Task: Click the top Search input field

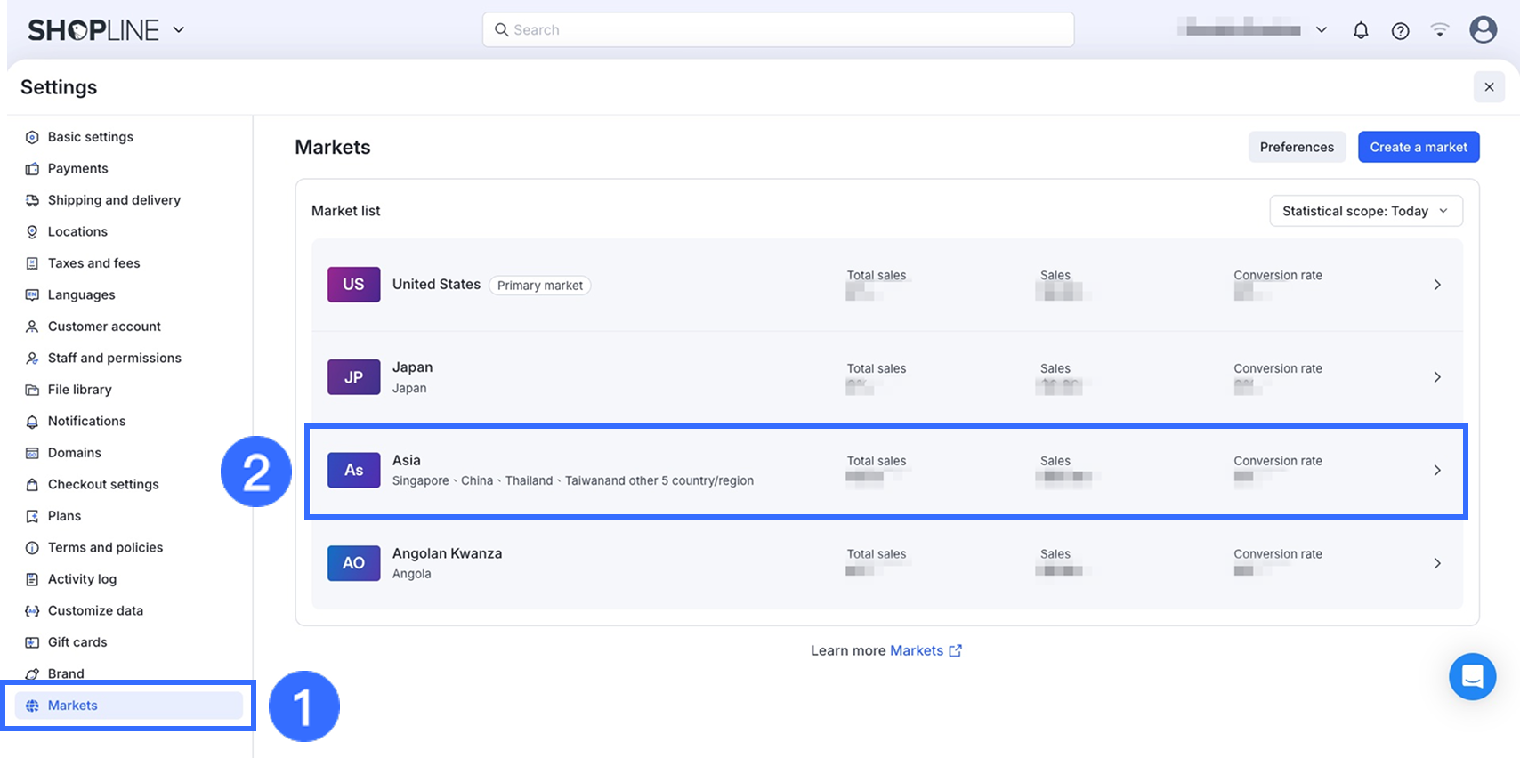Action: point(778,29)
